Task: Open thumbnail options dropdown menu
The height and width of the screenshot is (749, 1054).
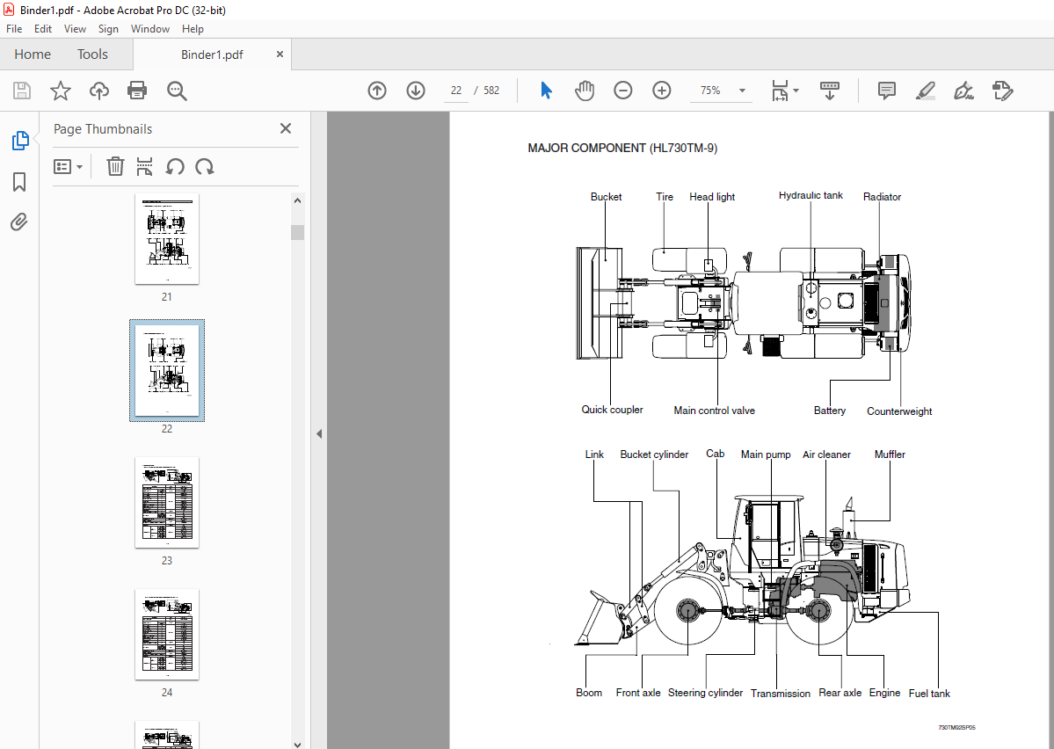Action: click(x=68, y=166)
